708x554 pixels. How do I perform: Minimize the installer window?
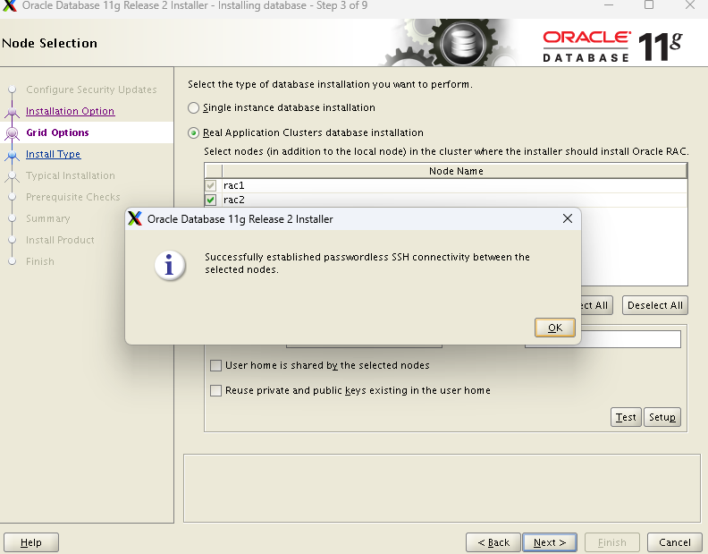click(609, 5)
